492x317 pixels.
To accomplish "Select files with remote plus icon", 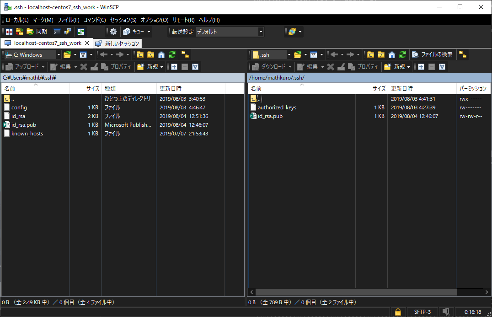I will pyautogui.click(x=421, y=67).
